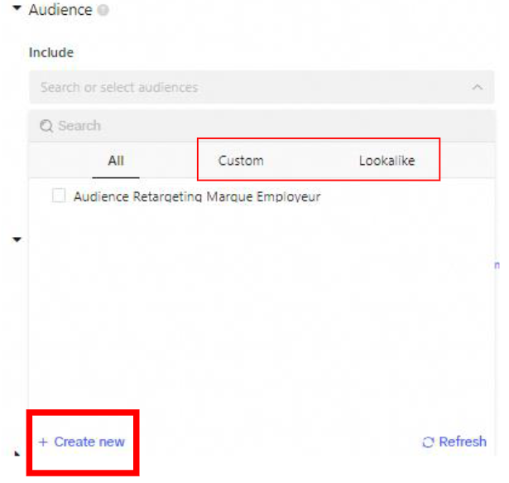Open the Custom audiences tab

tap(241, 161)
